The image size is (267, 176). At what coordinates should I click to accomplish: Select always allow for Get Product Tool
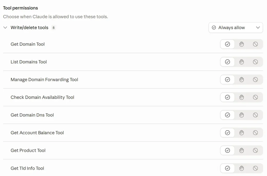click(227, 150)
